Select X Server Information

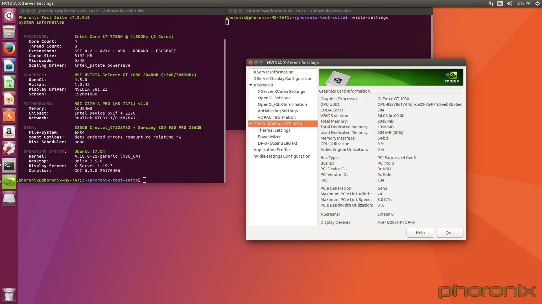pyautogui.click(x=273, y=72)
